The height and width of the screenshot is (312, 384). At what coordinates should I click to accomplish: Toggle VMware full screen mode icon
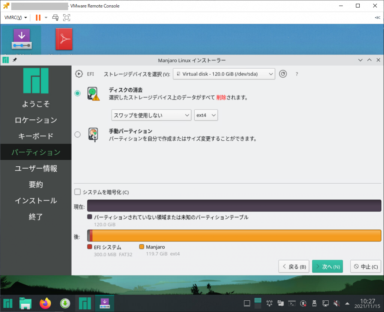coord(67,17)
